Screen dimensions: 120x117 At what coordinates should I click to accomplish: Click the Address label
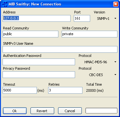9,12
